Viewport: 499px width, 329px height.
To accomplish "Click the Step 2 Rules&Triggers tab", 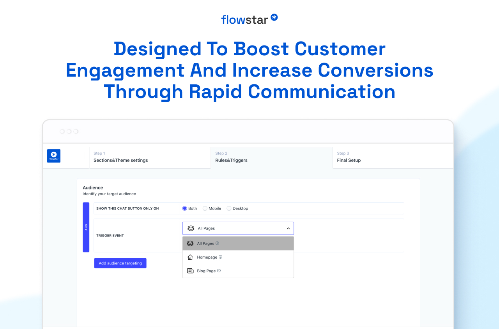I will click(271, 157).
